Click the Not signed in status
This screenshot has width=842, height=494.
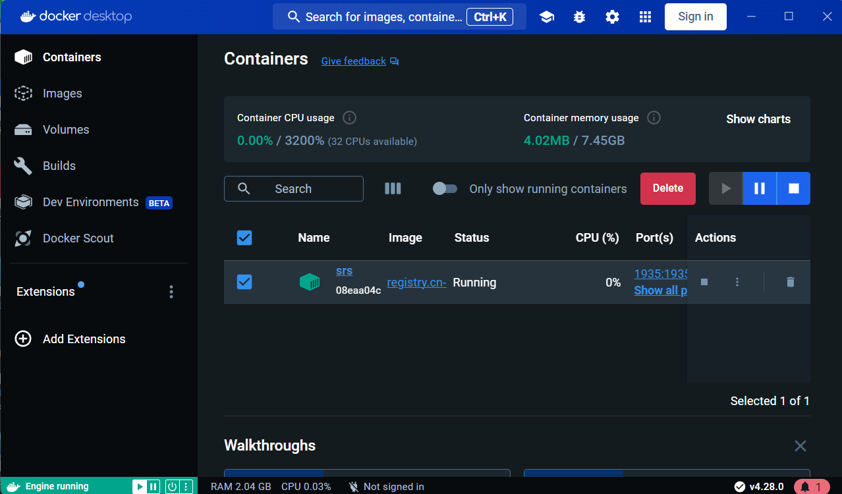(x=386, y=487)
